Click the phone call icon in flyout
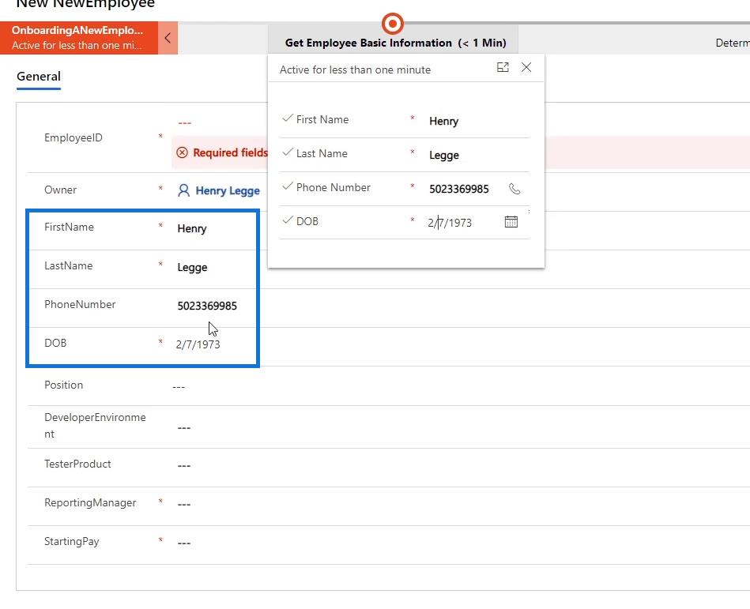Viewport: 750px width, 609px height. (514, 189)
